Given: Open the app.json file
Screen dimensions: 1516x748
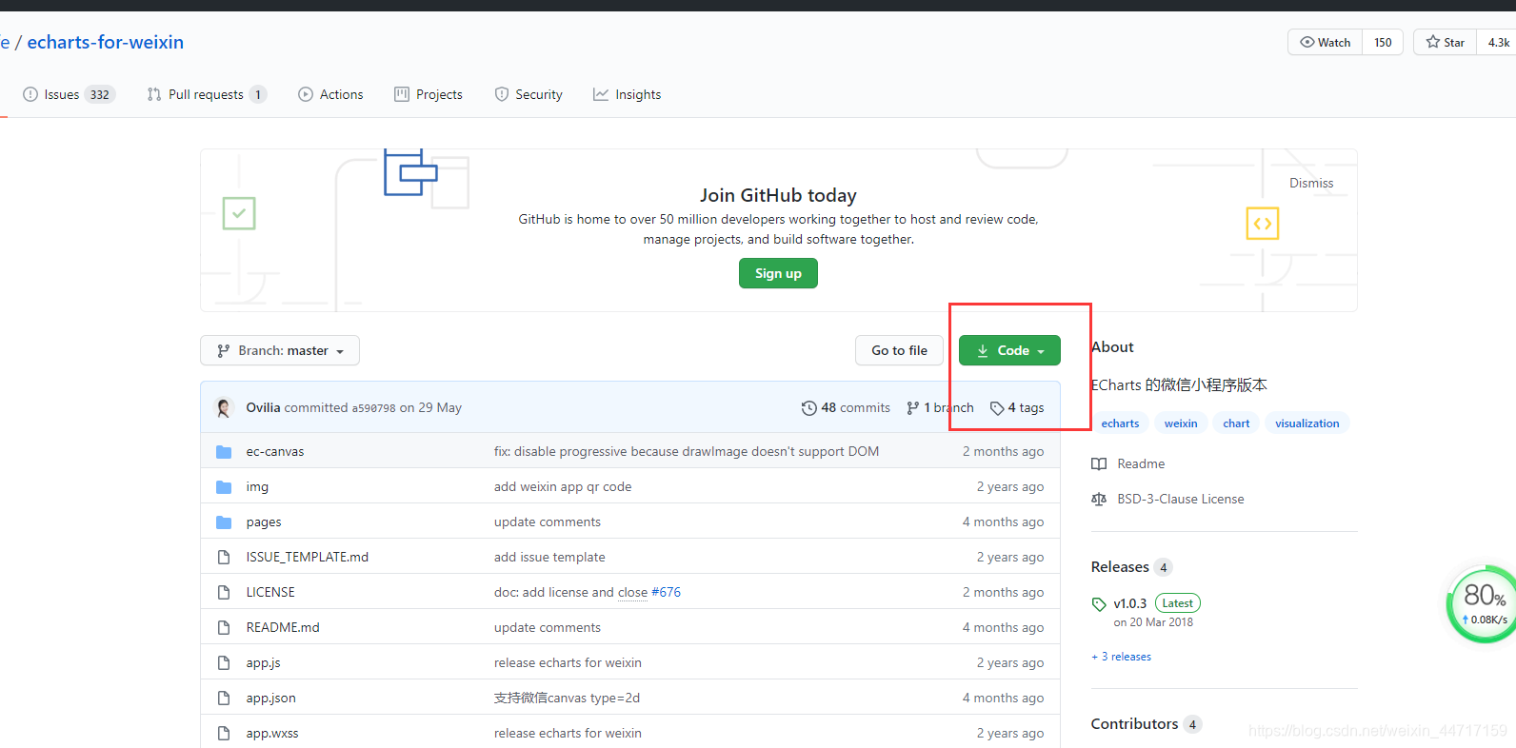Looking at the screenshot, I should [x=270, y=698].
